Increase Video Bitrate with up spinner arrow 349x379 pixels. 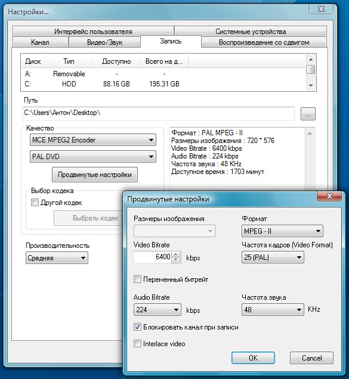[x=176, y=254]
